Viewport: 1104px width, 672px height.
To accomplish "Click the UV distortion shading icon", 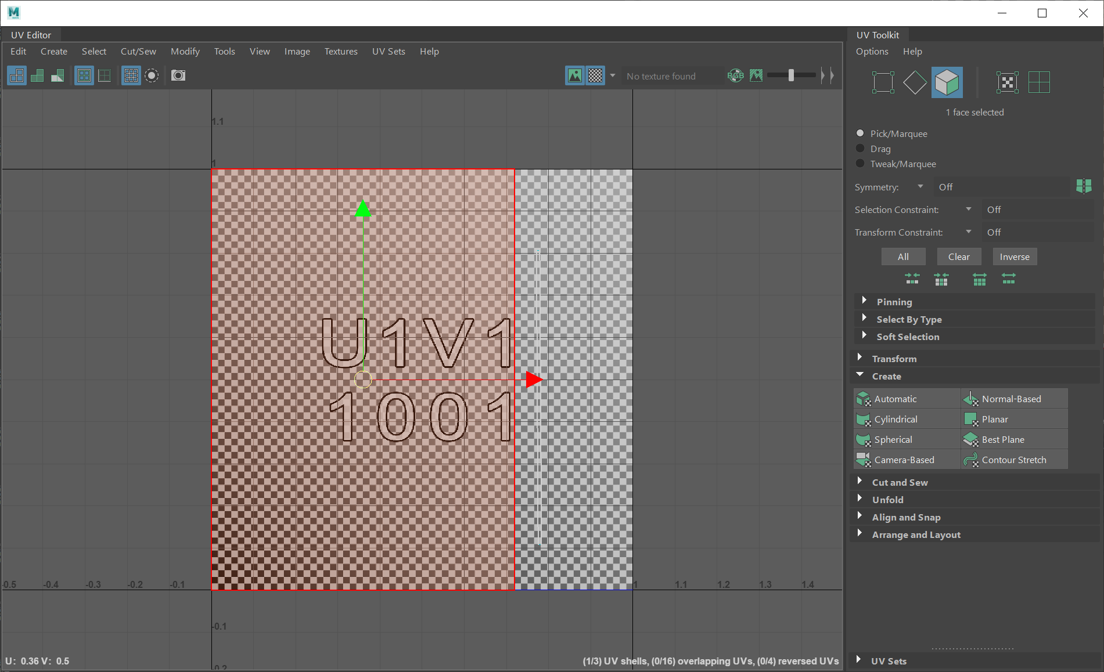I will coord(57,75).
